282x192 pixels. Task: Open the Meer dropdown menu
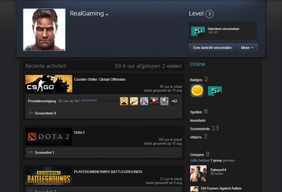pyautogui.click(x=247, y=48)
